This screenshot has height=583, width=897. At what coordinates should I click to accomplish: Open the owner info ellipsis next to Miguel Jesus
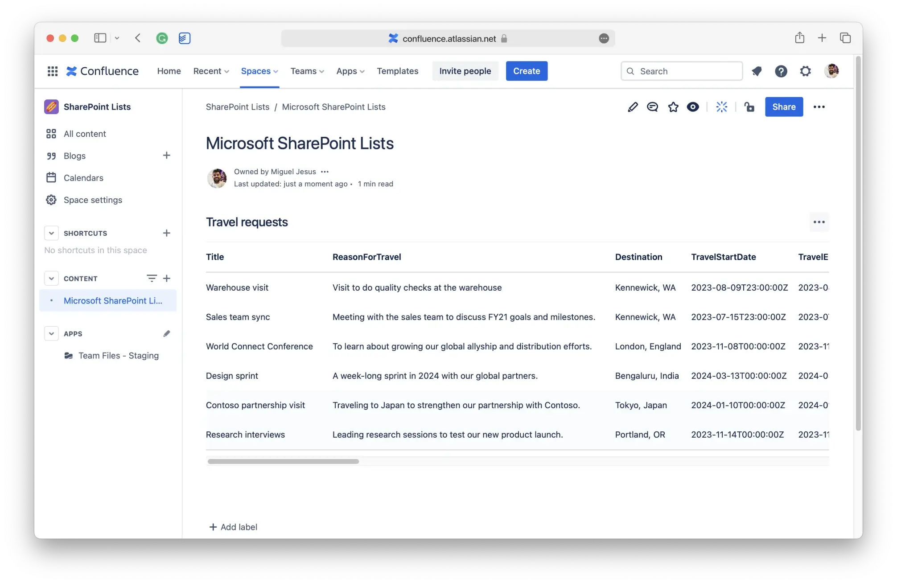[325, 172]
